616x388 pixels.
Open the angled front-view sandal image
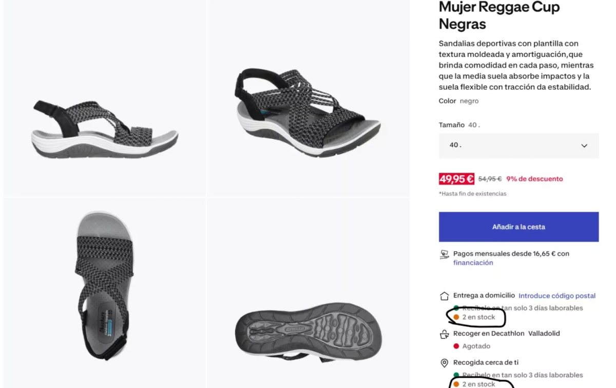[x=308, y=108]
